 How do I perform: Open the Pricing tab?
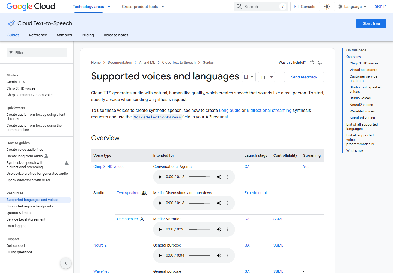(88, 35)
